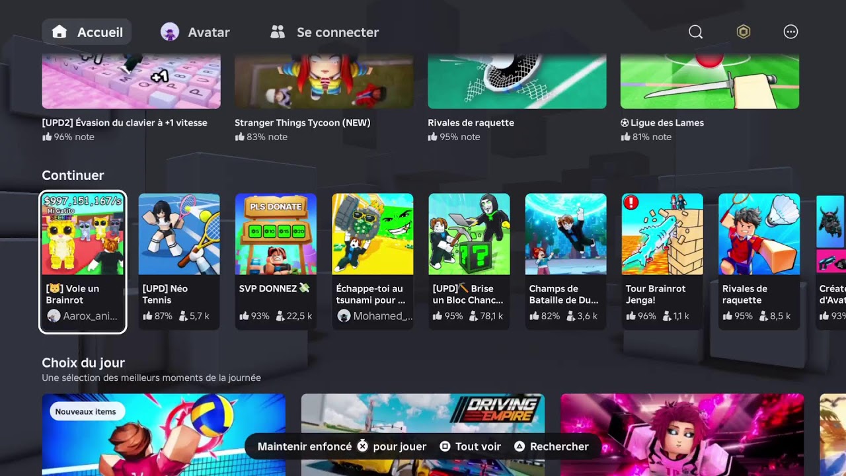Click the Mohamed_ creator avatar icon
The width and height of the screenshot is (846, 476).
pos(344,316)
